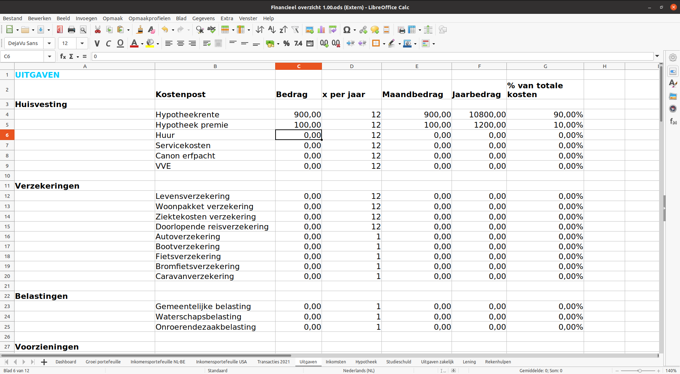Click Clear Direct Formatting icon
680x374 pixels.
click(152, 30)
